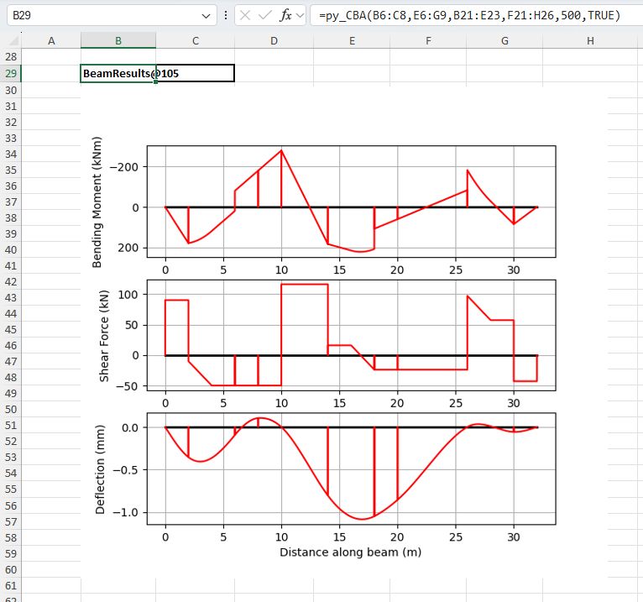
Task: Select row 41 header
Action: tap(11, 265)
